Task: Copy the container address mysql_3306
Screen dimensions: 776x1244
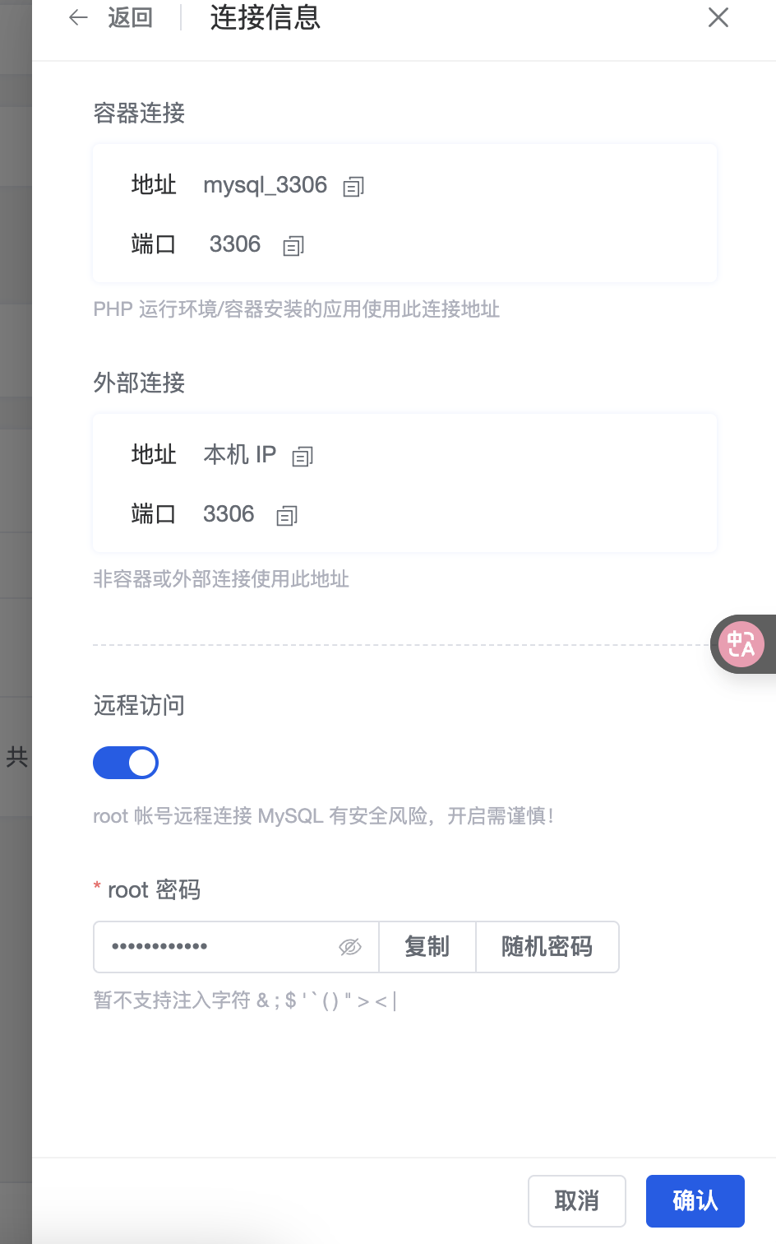Action: [353, 187]
